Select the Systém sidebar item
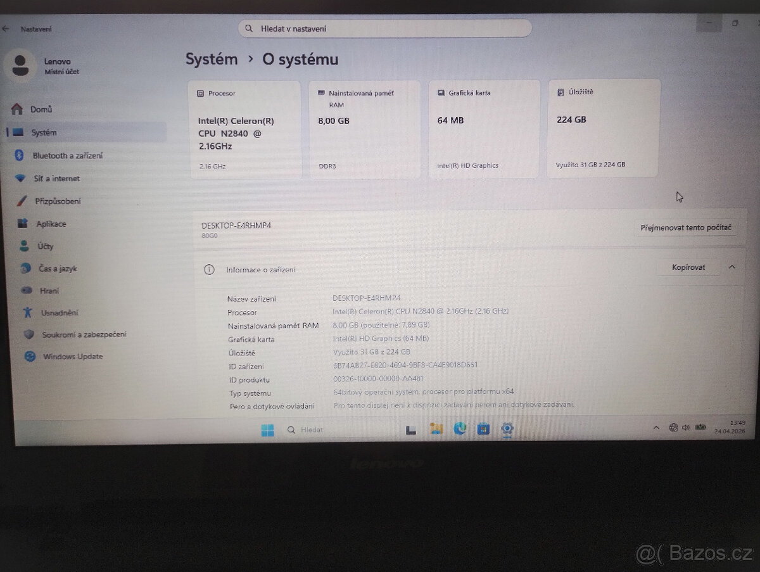The width and height of the screenshot is (760, 572). tap(87, 132)
